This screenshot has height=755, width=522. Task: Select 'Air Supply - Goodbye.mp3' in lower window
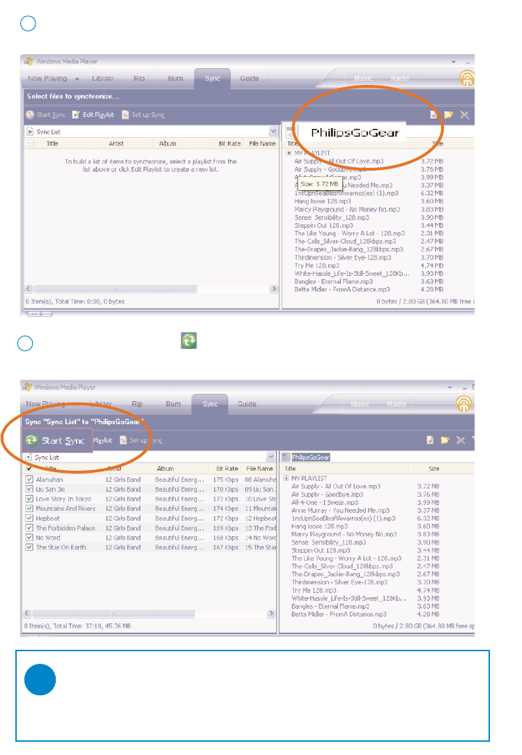pos(328,495)
